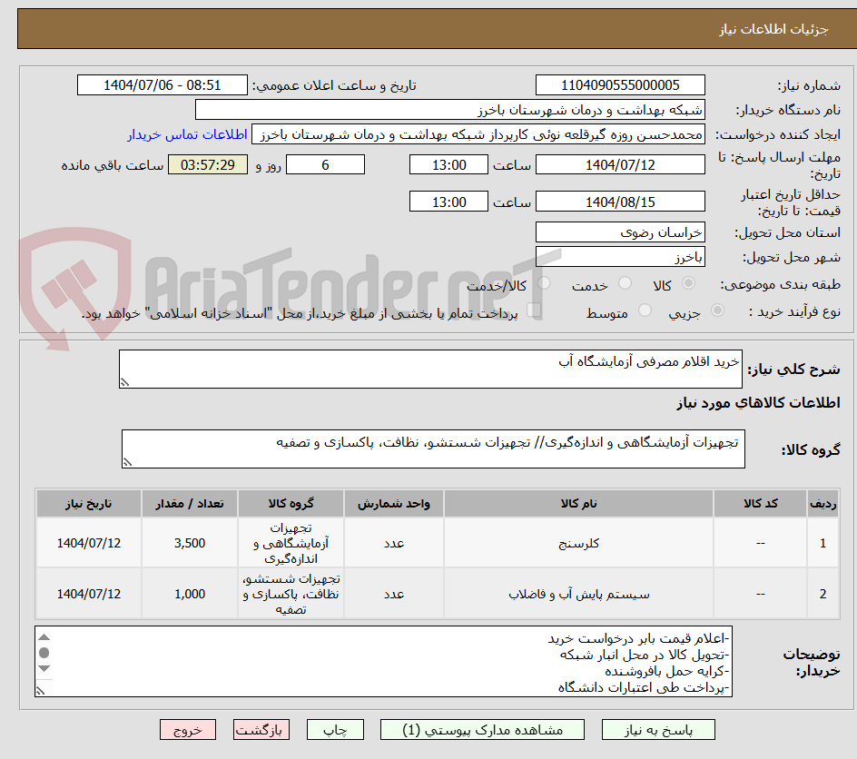The height and width of the screenshot is (759, 857).
Task: Select جزیي as purchase process type
Action: (x=718, y=310)
